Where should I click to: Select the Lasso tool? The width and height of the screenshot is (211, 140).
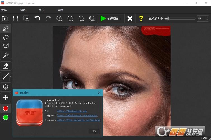pos(6,38)
